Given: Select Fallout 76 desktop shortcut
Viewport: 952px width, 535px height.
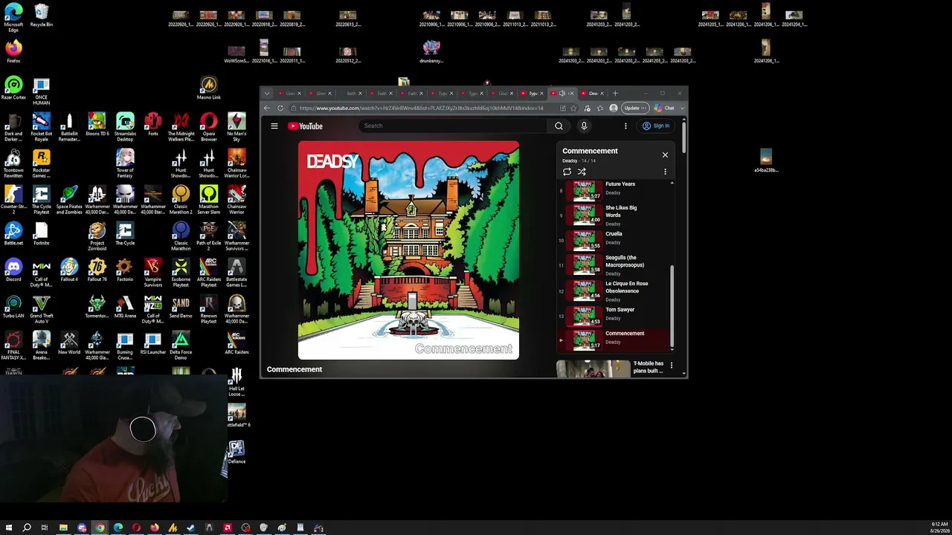Looking at the screenshot, I should 97,270.
